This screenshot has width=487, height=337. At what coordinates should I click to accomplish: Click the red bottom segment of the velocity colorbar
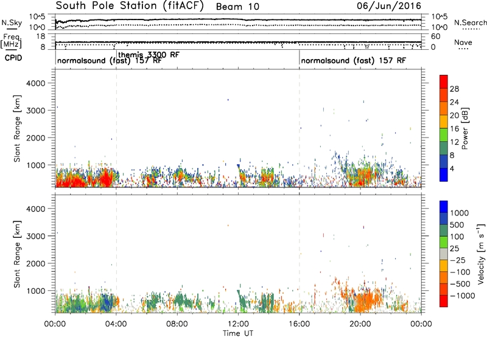click(x=444, y=301)
